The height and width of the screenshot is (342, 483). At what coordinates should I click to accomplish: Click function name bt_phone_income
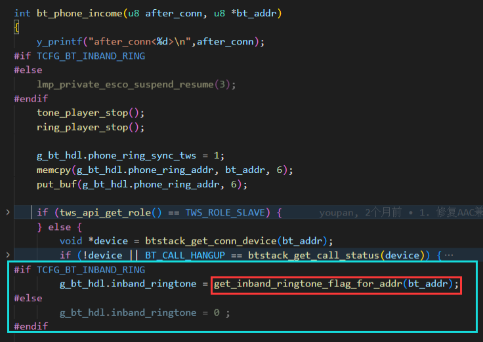click(x=79, y=14)
